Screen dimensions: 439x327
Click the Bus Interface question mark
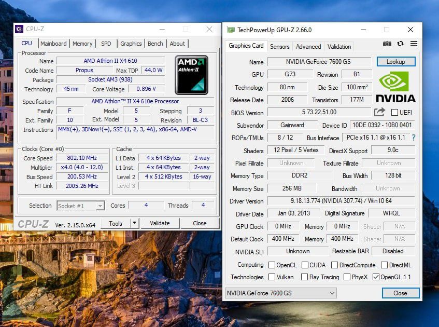[x=414, y=138]
